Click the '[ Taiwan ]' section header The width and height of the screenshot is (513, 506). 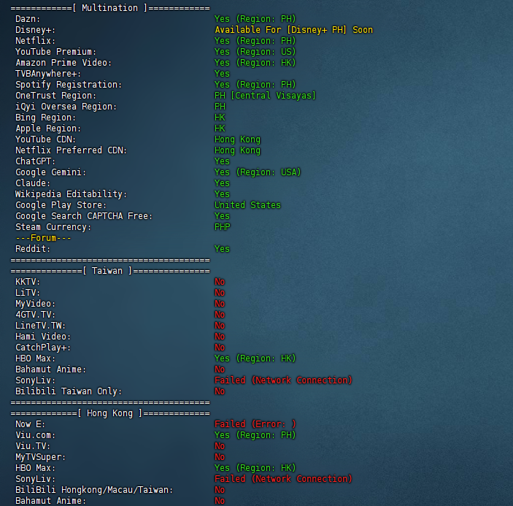pos(107,271)
